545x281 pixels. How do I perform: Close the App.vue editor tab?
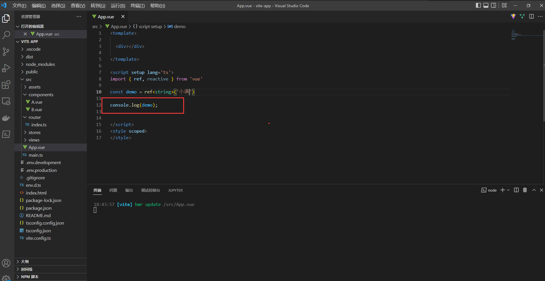tap(123, 17)
